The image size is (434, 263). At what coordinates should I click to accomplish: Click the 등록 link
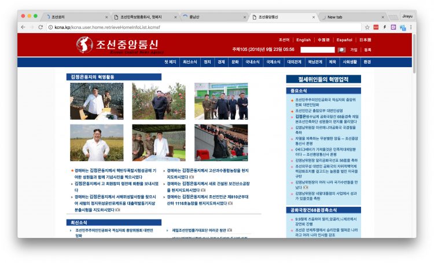point(367,50)
